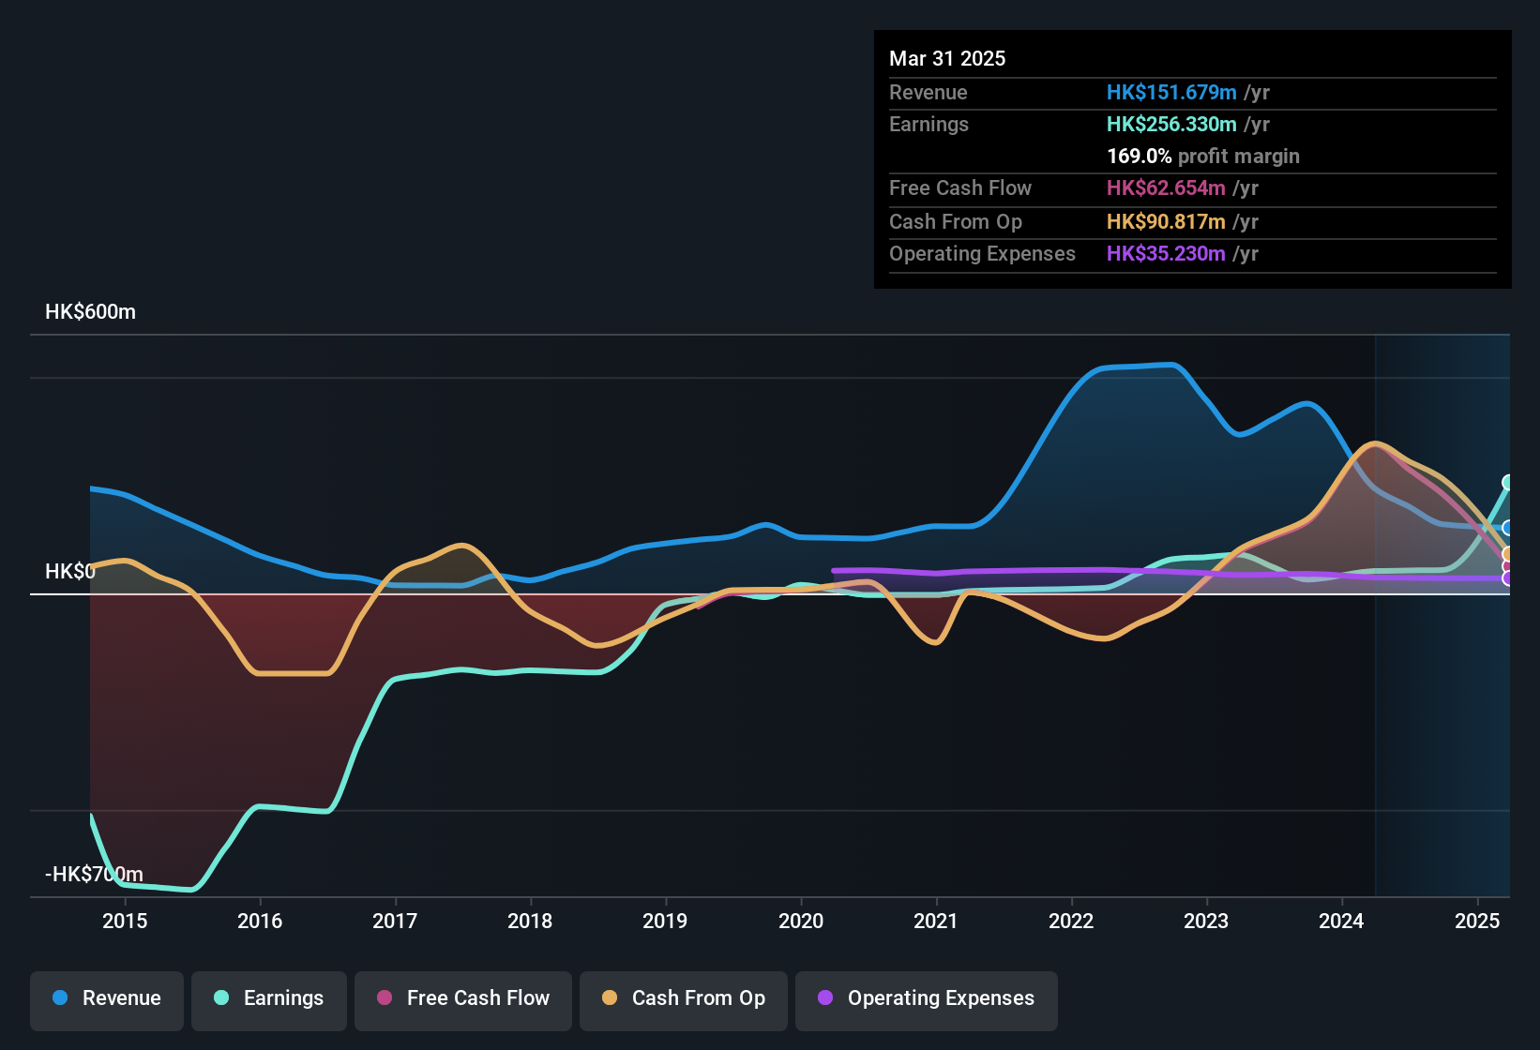Click the teal Earnings legend dot icon
The width and height of the screenshot is (1540, 1050).
pyautogui.click(x=220, y=998)
